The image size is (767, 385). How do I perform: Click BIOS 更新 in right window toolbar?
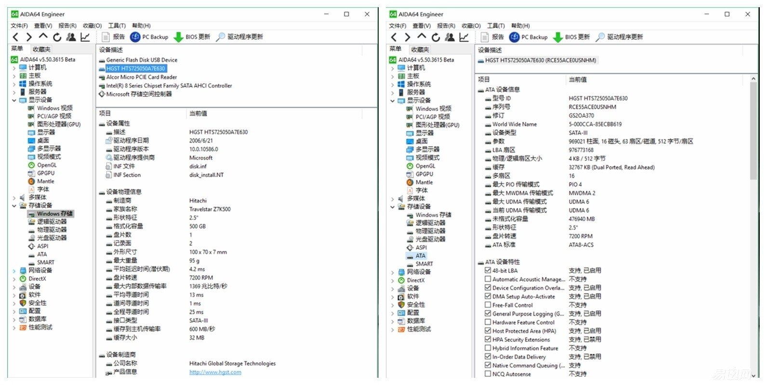[571, 37]
